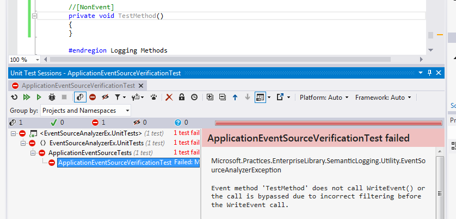Debug unit tests with bug icon

(52, 98)
